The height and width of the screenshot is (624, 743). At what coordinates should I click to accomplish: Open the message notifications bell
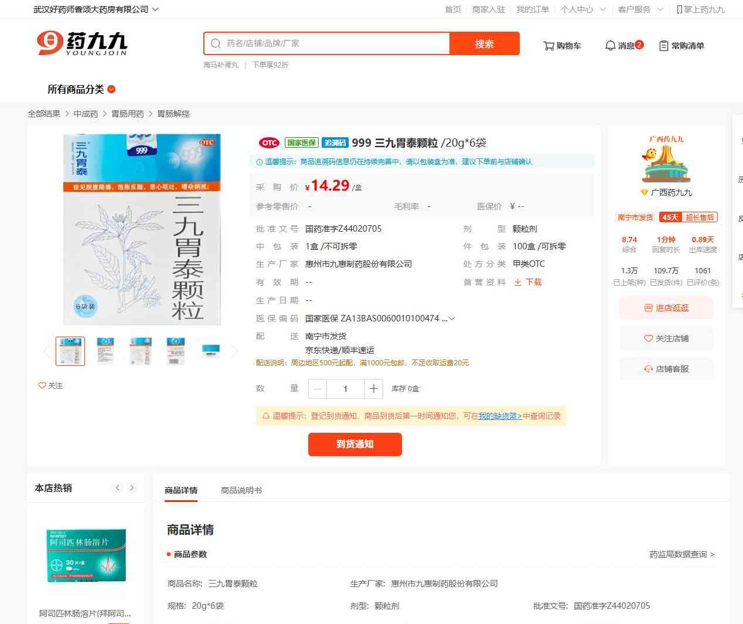point(610,46)
